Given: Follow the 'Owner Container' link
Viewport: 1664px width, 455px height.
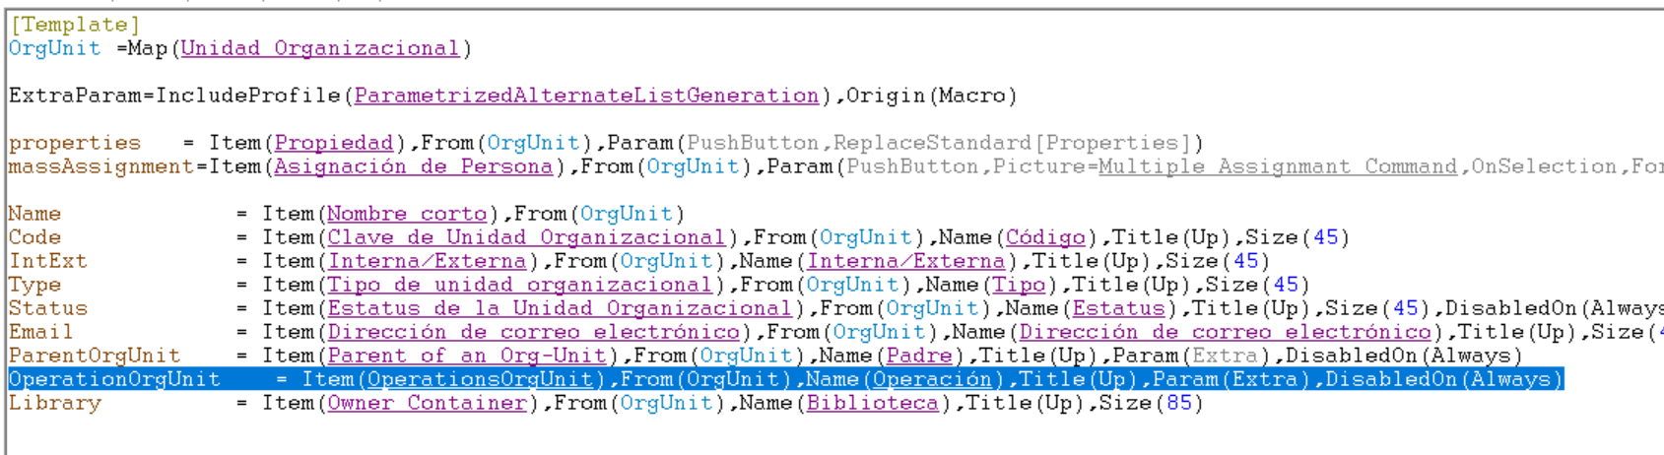Looking at the screenshot, I should [427, 403].
